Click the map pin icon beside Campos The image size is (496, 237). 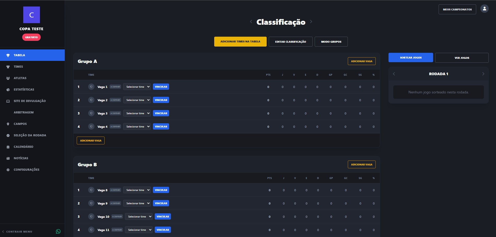(x=8, y=124)
